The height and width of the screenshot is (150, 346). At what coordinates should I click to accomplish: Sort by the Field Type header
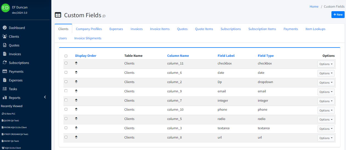[x=266, y=56]
